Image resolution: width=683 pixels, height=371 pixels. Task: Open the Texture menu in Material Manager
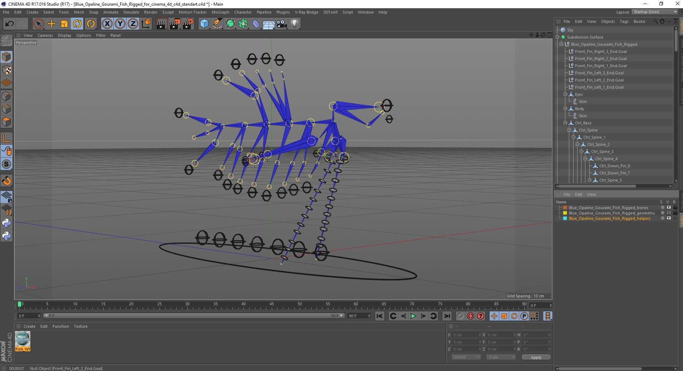coord(80,326)
